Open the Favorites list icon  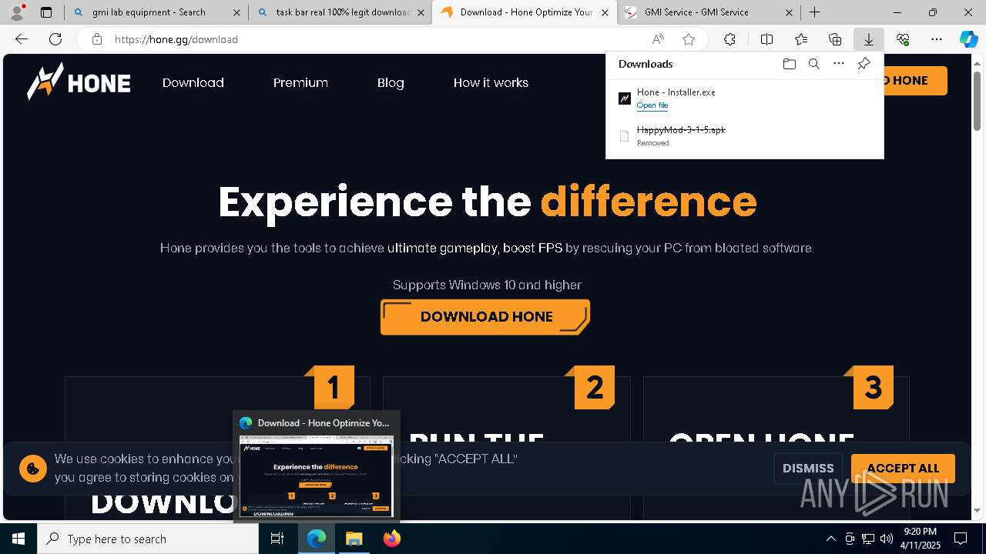[x=801, y=39]
